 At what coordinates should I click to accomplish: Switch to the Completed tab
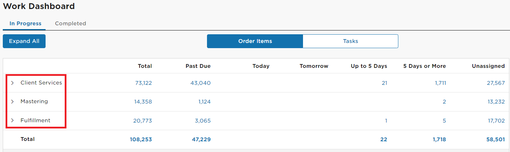[x=70, y=24]
